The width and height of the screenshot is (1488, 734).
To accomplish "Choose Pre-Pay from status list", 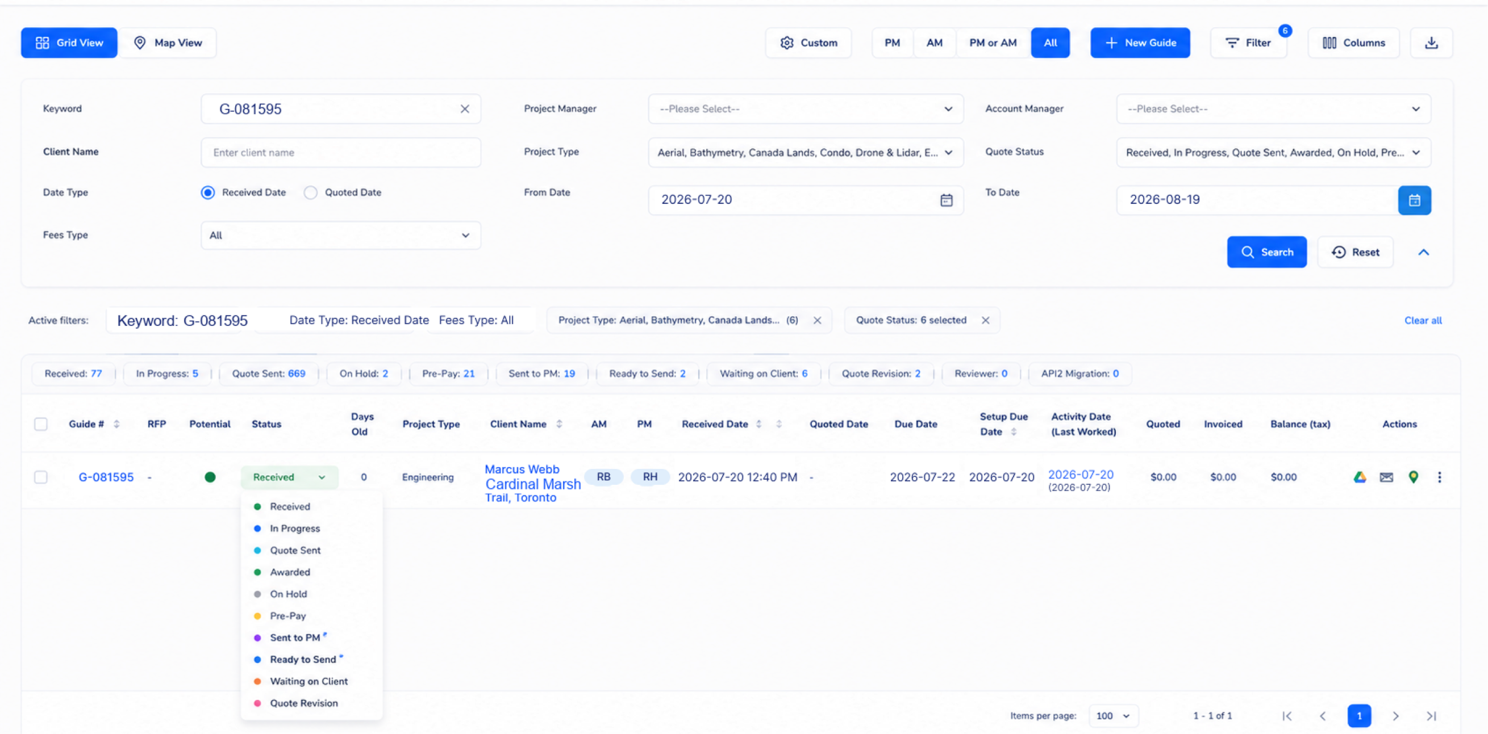I will [x=287, y=616].
